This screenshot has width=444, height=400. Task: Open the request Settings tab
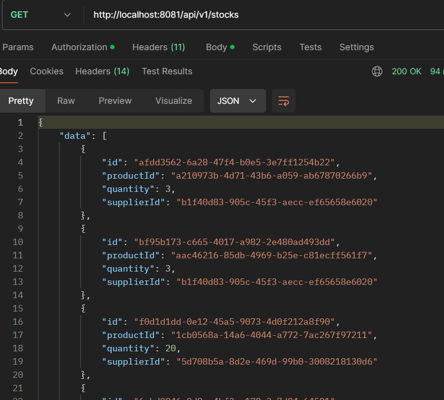coord(356,47)
